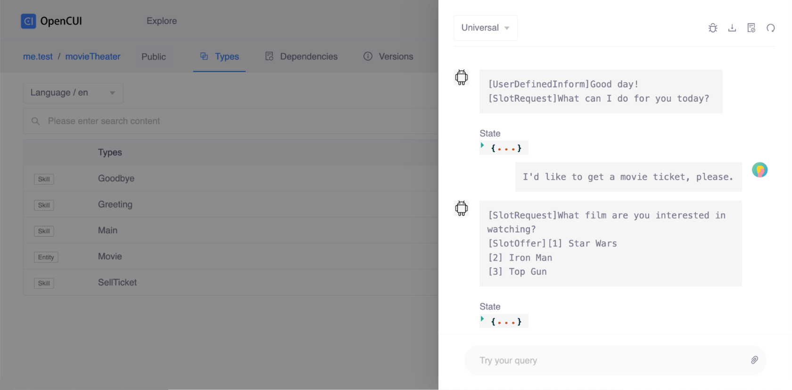Open the log document icon

[x=751, y=28]
